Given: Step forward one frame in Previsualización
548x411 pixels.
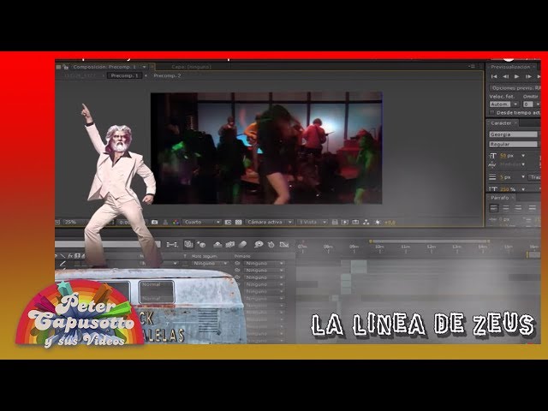Looking at the screenshot, I should point(528,76).
